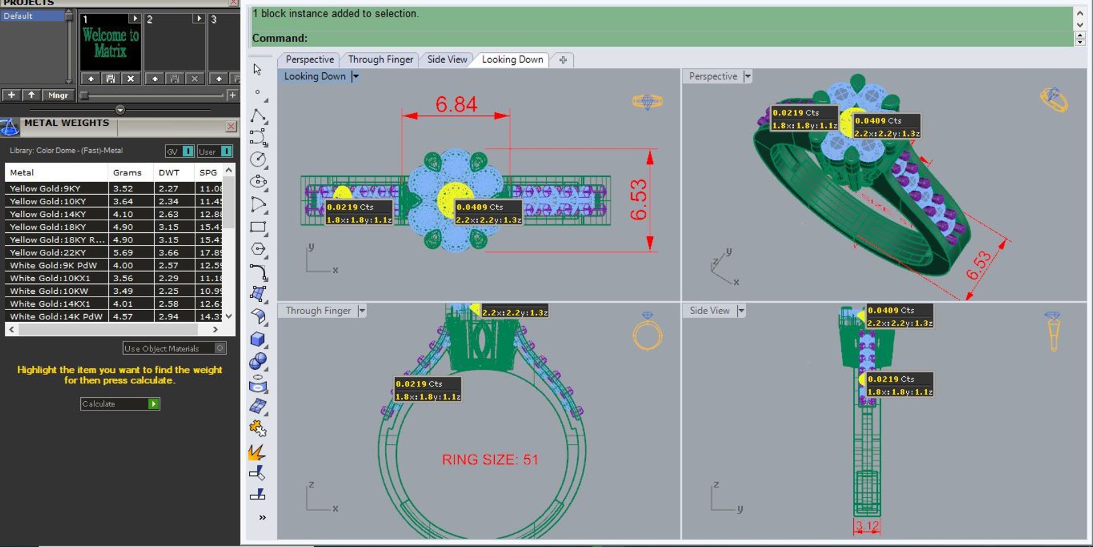Select the polygon hexagon tool

click(258, 249)
